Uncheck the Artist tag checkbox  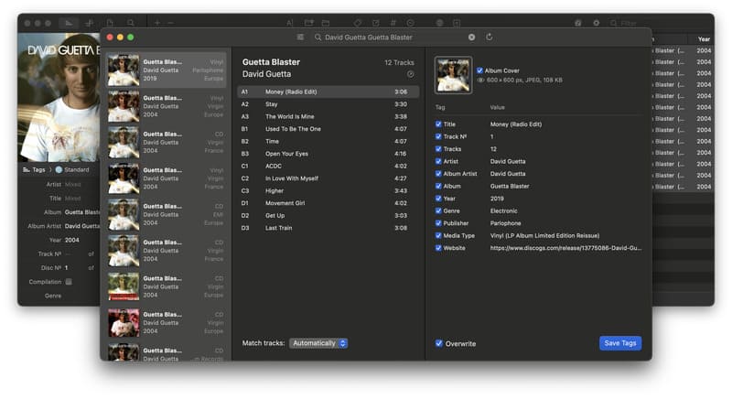coord(438,161)
